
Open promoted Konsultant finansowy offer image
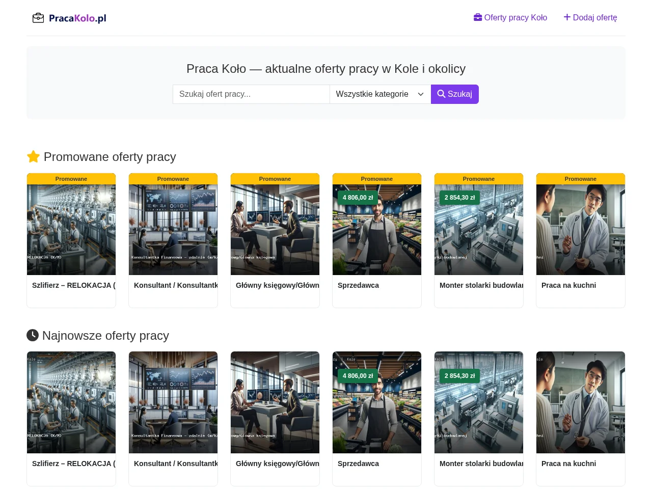point(173,230)
